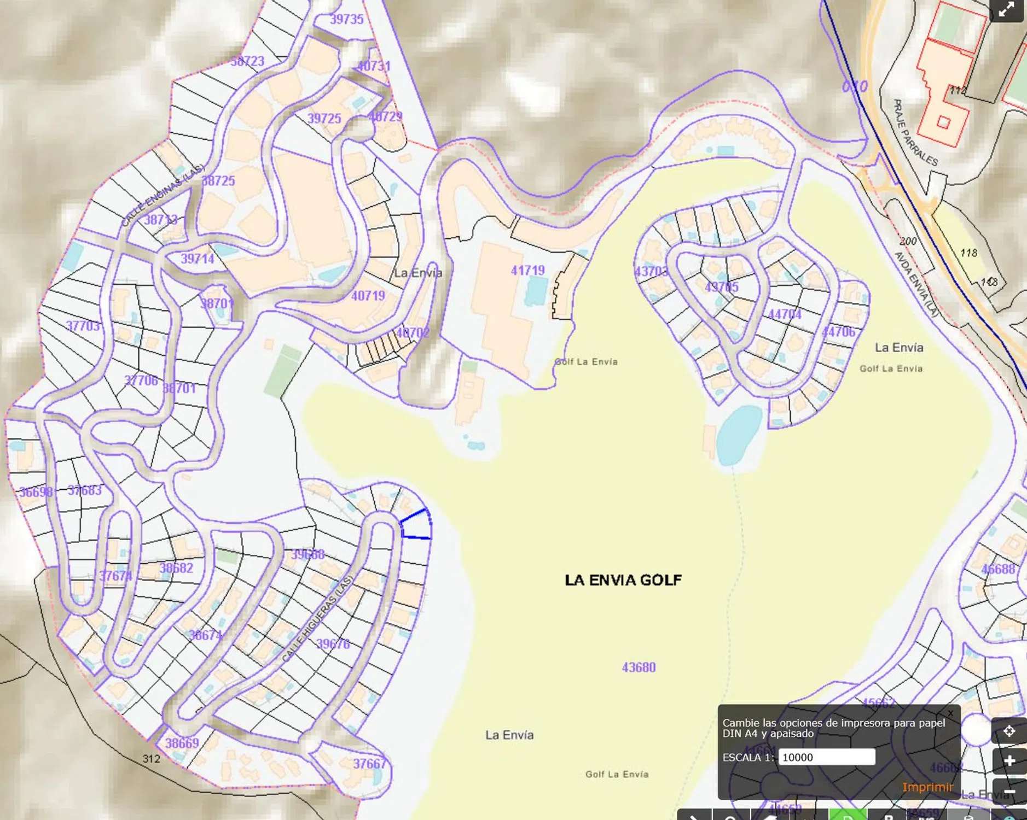
Task: Click the fullscreen expand map icon
Action: pos(1006,10)
